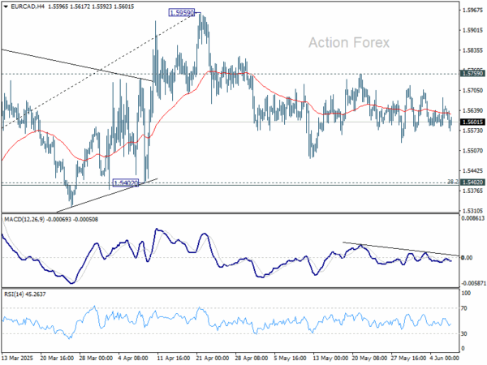Click the 27 May 16:00 time axis label
The height and width of the screenshot is (365, 487).
408,359
